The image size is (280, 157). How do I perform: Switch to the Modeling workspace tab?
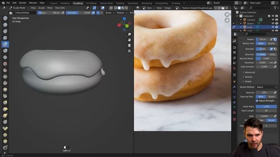[65, 3]
